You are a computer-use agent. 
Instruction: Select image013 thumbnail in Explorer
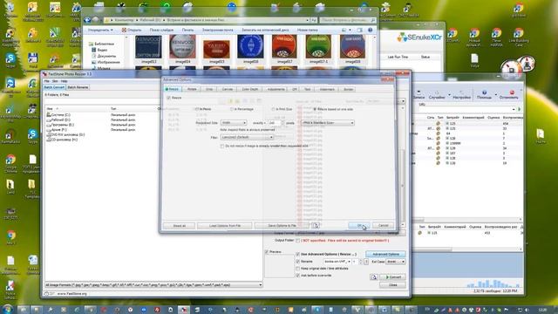148,49
